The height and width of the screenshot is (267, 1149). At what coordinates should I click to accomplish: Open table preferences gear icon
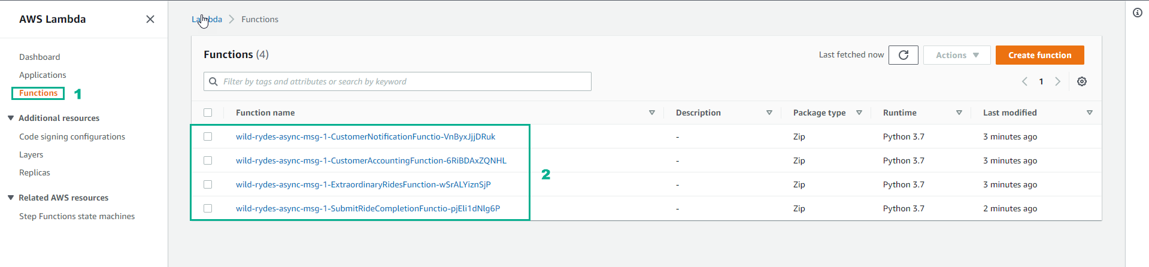(x=1082, y=81)
